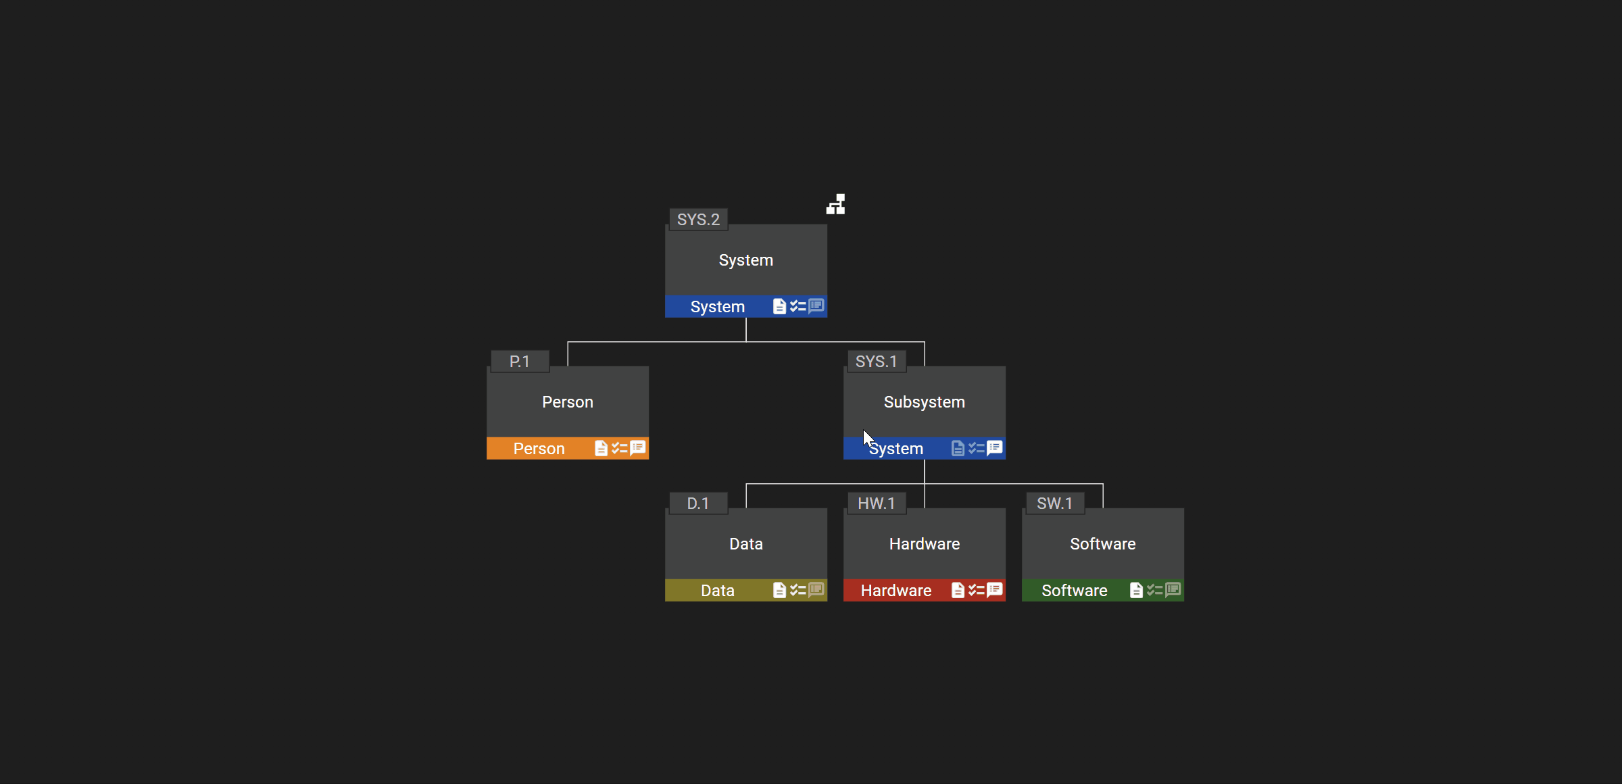
Task: Select the System label in SYS.2 node
Action: (718, 305)
